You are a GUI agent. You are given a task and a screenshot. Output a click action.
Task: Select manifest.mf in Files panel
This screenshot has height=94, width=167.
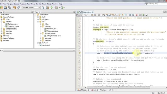(46, 45)
